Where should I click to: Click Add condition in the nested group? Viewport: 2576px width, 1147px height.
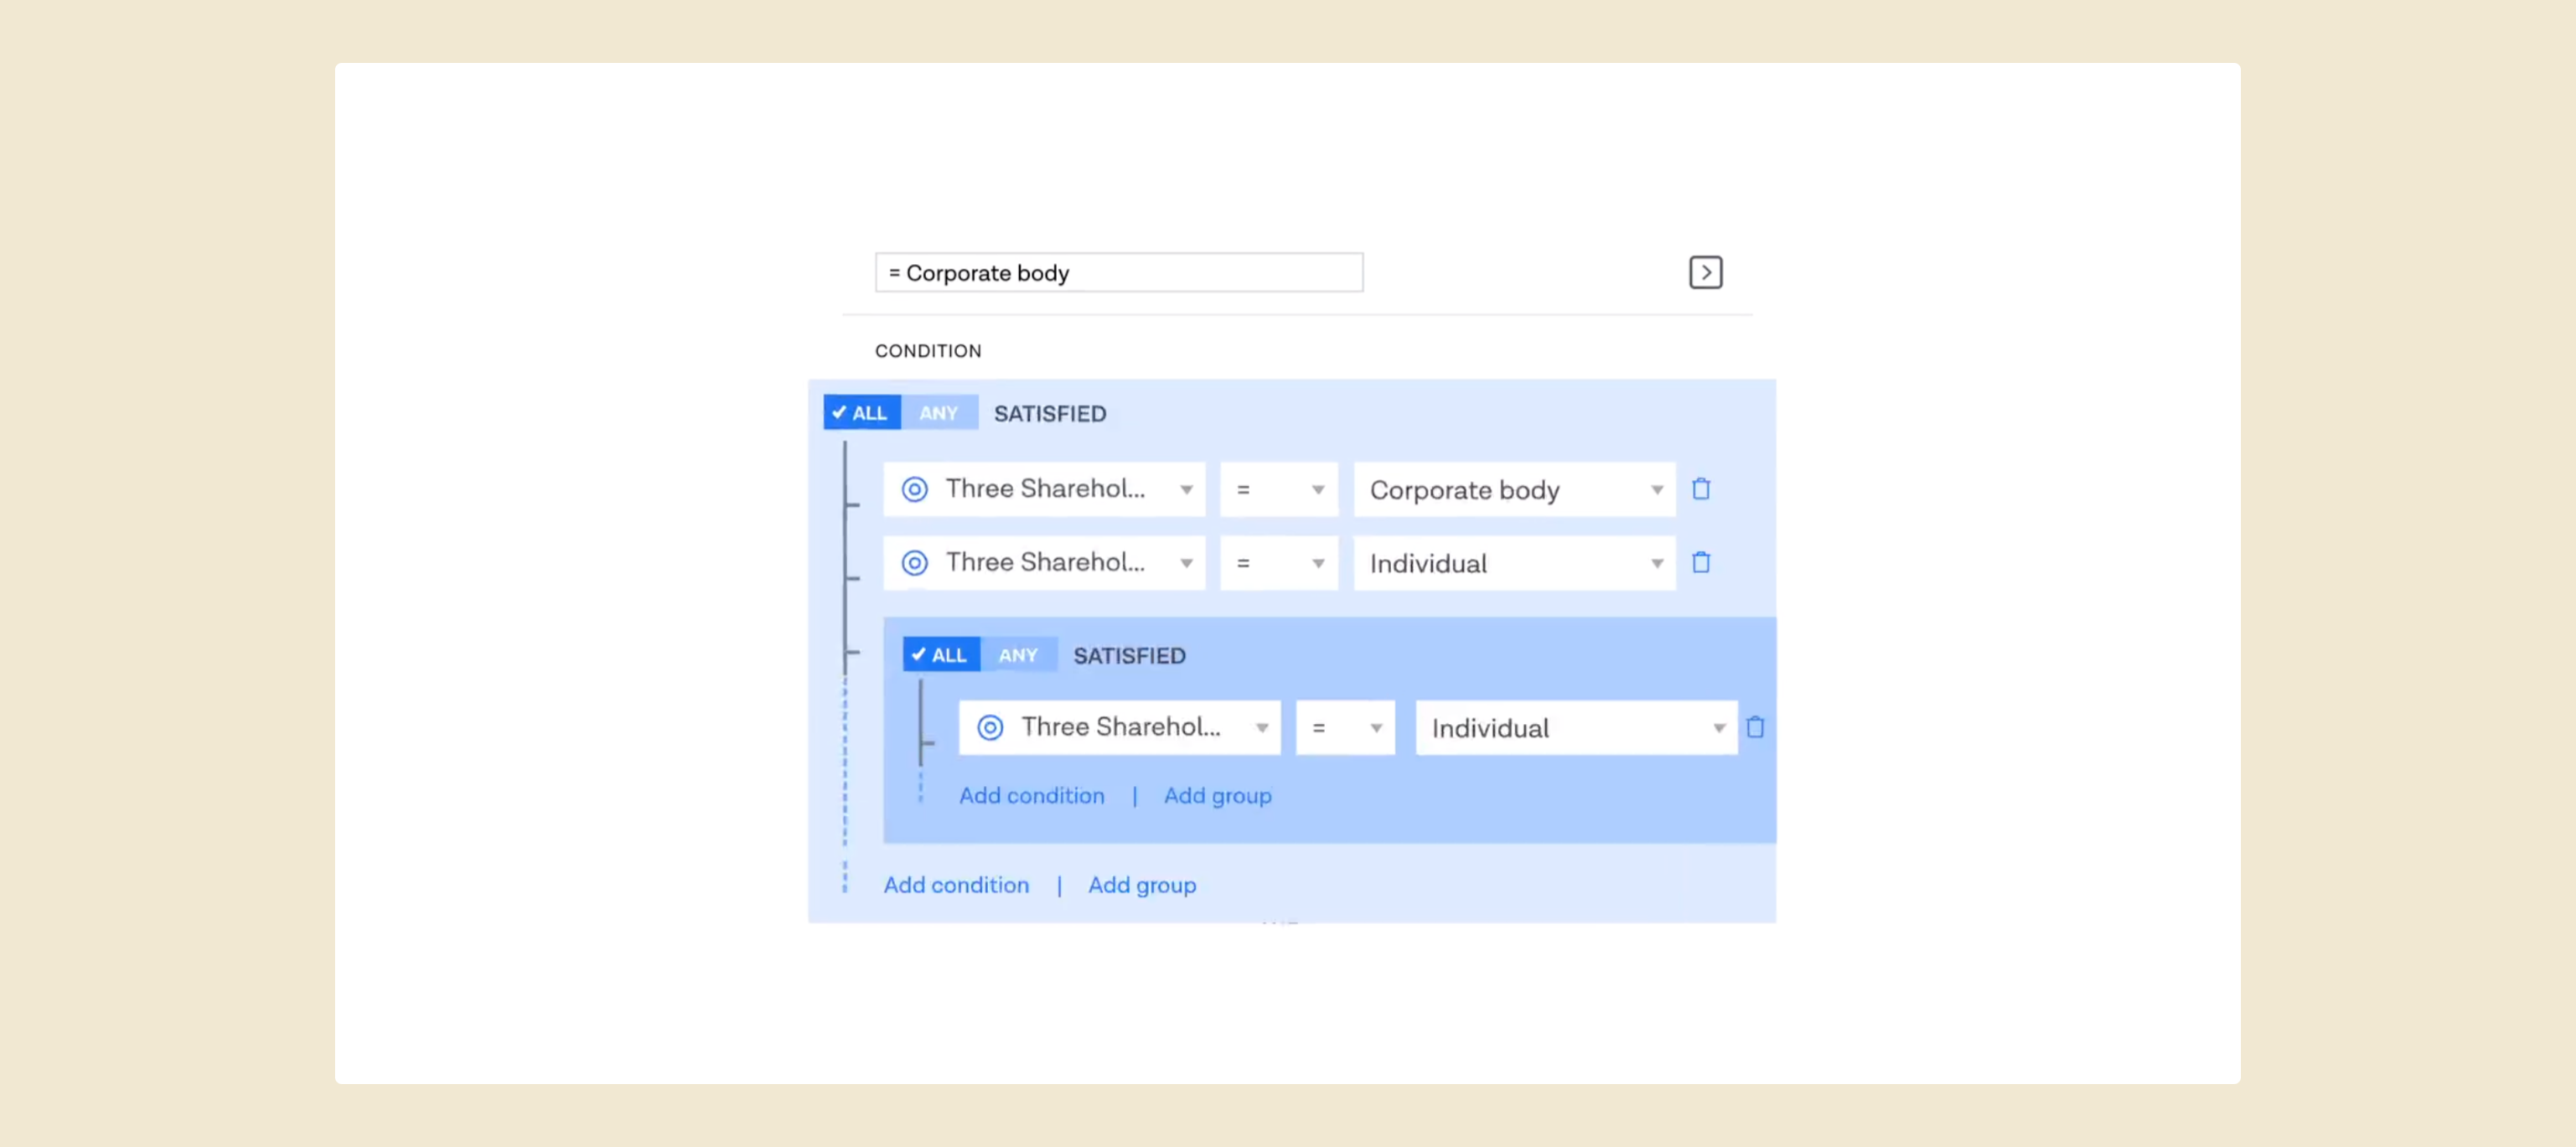pos(1031,795)
